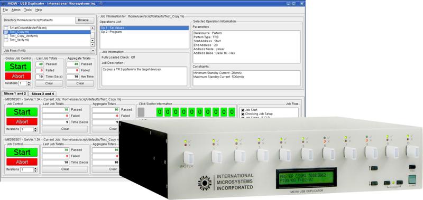The image size is (423, 200).
Task: Click the last green slot indicator showing 0
Action: pos(232,112)
